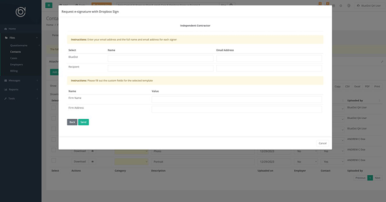The width and height of the screenshot is (386, 202).
Task: Click the Print button
Action: [x=377, y=86]
